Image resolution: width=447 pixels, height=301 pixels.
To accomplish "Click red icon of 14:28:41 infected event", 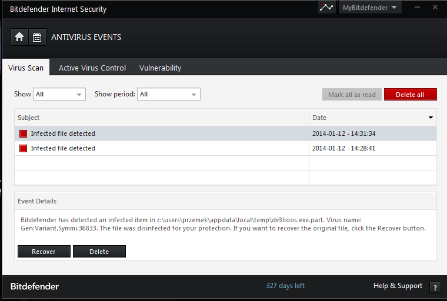I will (x=23, y=149).
